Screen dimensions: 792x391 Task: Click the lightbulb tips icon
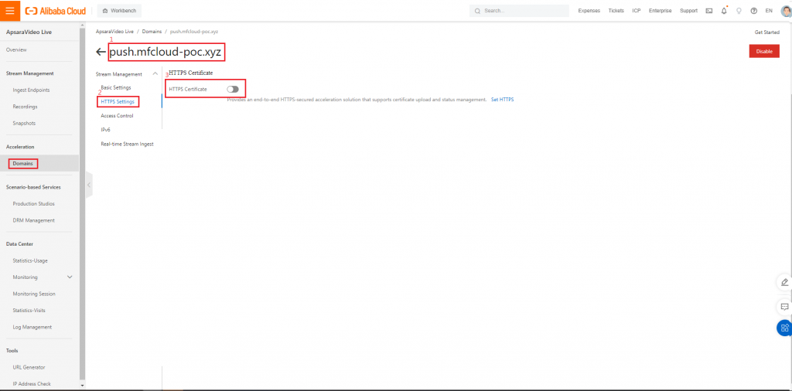pyautogui.click(x=739, y=11)
